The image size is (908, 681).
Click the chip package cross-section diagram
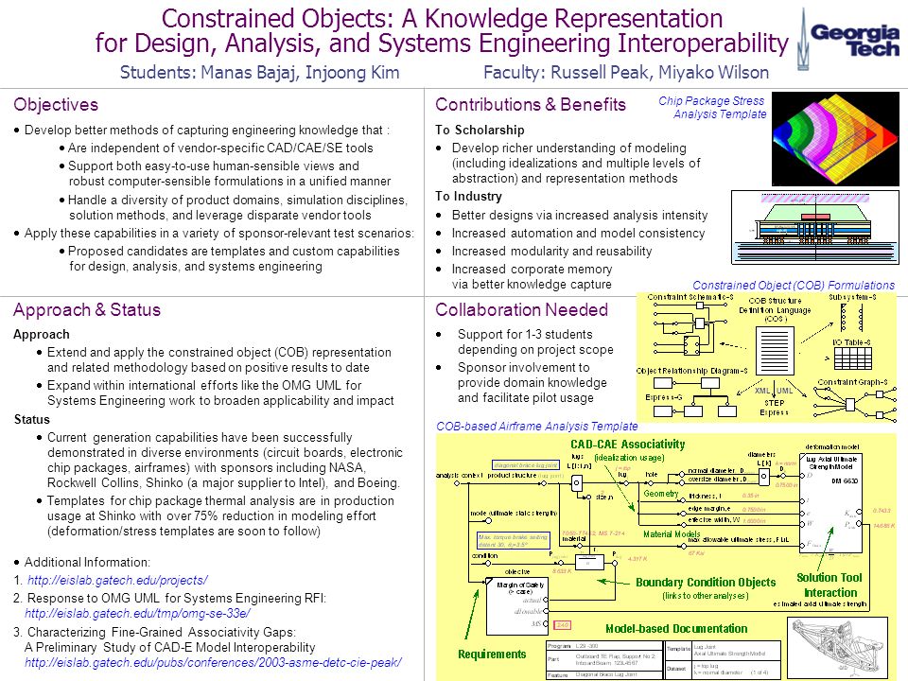point(815,228)
